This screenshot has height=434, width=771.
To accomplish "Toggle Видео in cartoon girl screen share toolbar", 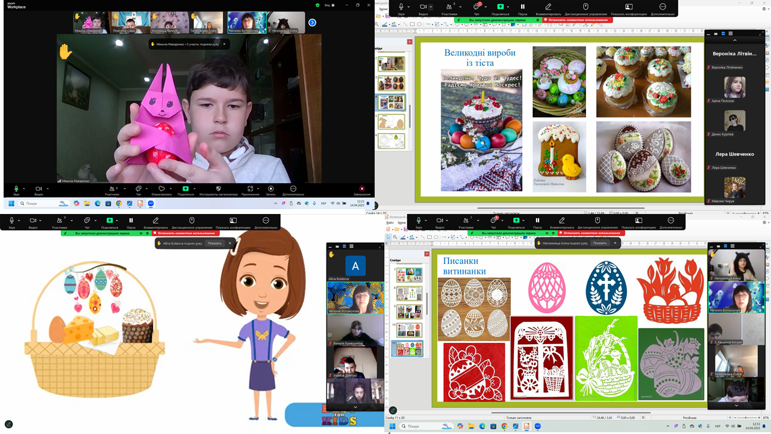I will [x=33, y=221].
